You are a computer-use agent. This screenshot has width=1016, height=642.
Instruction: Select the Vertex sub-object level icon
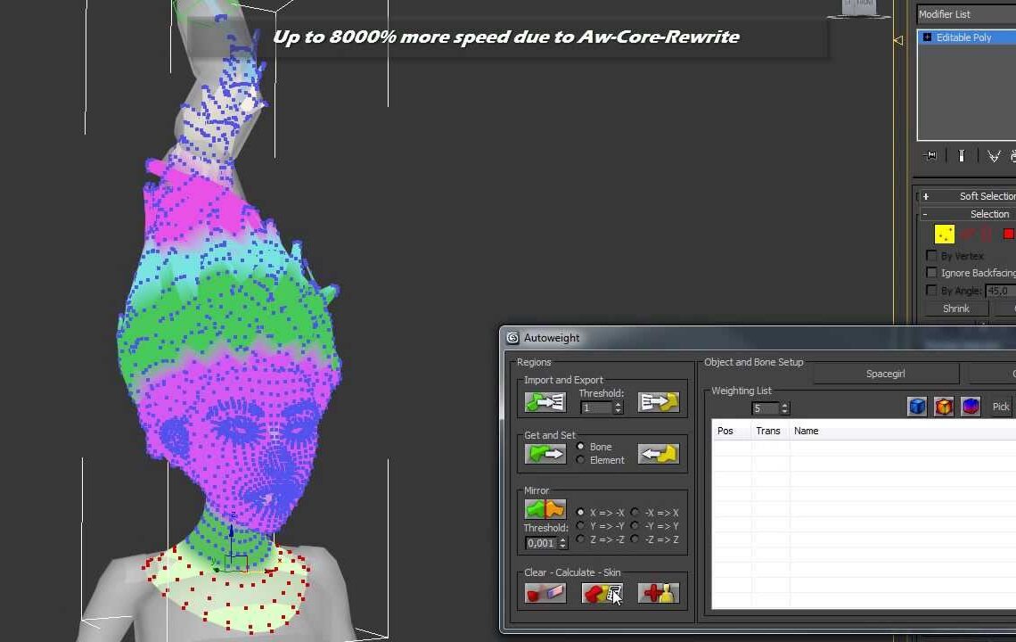pyautogui.click(x=944, y=234)
